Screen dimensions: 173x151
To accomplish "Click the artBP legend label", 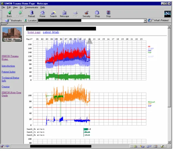I will (x=151, y=49).
